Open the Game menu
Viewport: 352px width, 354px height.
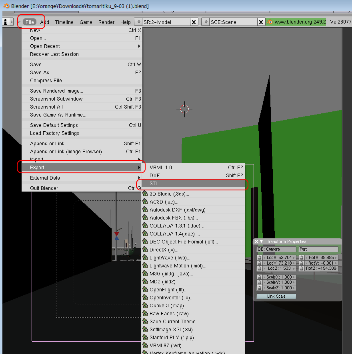[x=86, y=22]
